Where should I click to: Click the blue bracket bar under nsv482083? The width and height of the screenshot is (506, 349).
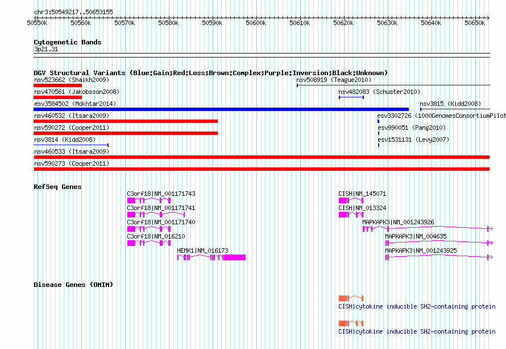pyautogui.click(x=351, y=97)
